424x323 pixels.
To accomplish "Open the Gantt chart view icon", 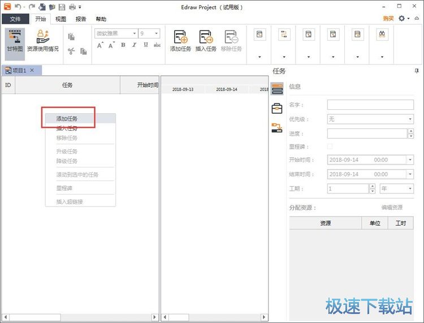I will pyautogui.click(x=15, y=41).
